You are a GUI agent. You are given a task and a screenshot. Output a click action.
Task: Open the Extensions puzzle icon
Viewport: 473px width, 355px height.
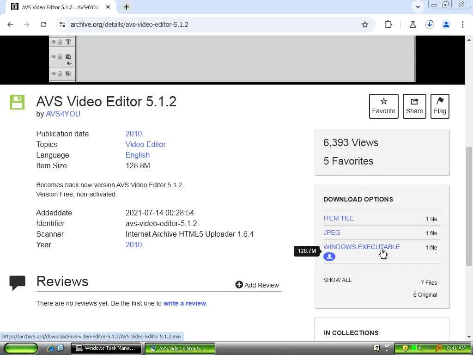point(388,24)
